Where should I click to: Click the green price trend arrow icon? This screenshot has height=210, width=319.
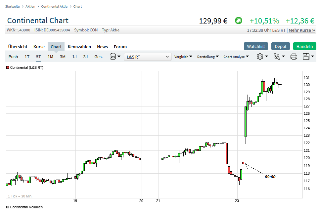click(x=238, y=21)
